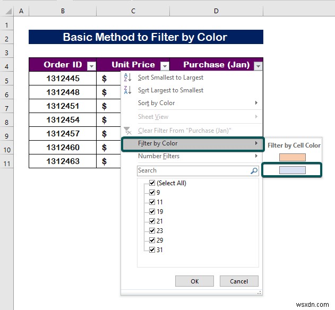
Task: Open the Order ID filter dropdown
Action: (x=91, y=66)
